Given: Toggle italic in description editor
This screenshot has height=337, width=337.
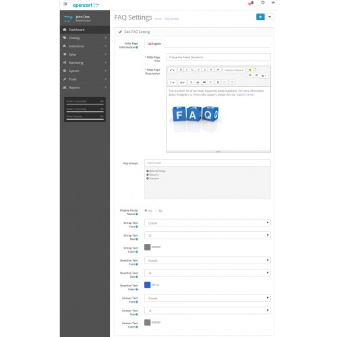Looking at the screenshot, I should 187,70.
